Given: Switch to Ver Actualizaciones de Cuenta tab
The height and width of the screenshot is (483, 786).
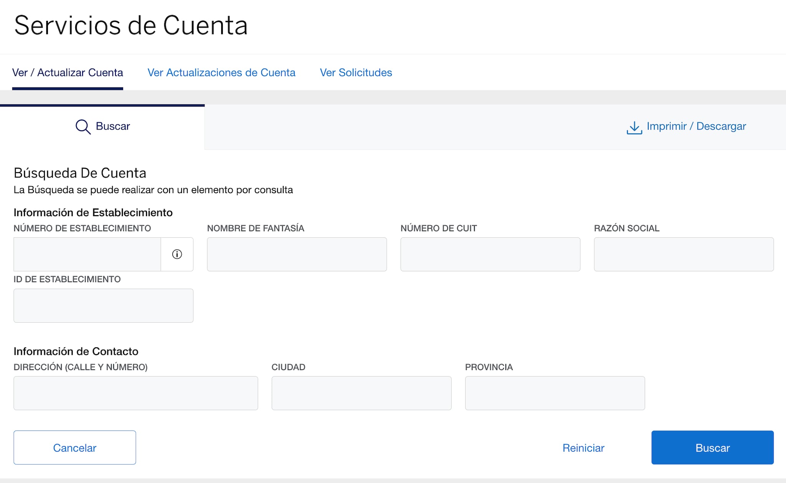Looking at the screenshot, I should point(221,72).
